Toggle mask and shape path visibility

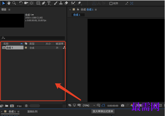(x=79, y=105)
